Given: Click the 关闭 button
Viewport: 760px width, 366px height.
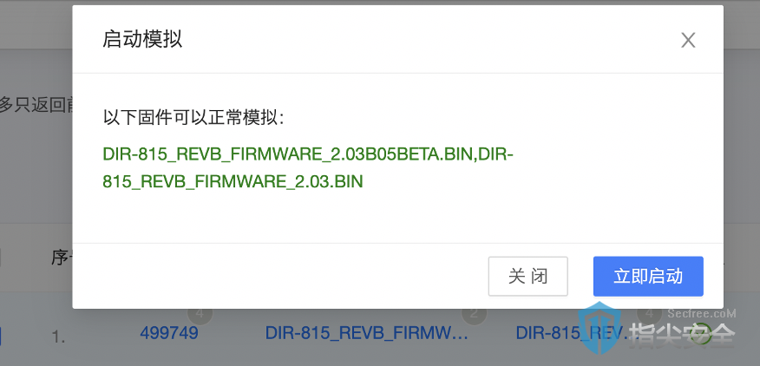Looking at the screenshot, I should click(x=527, y=277).
